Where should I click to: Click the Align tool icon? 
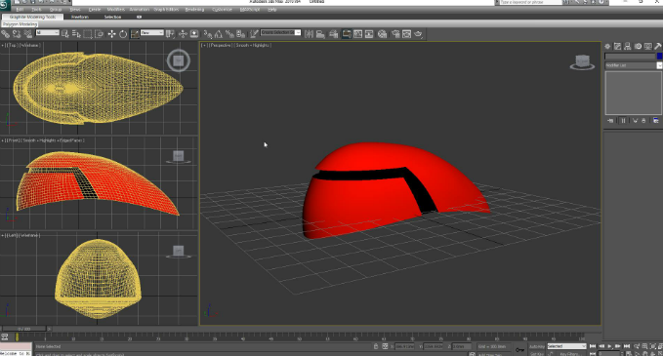click(320, 34)
